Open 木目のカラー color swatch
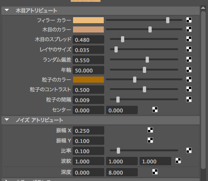This screenshot has height=181, width=208. pos(88,29)
